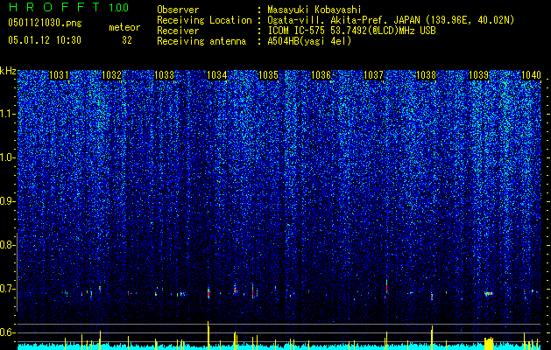This screenshot has width=551, height=350.
Task: Click the 1.0 frequency axis label
Action: click(7, 157)
